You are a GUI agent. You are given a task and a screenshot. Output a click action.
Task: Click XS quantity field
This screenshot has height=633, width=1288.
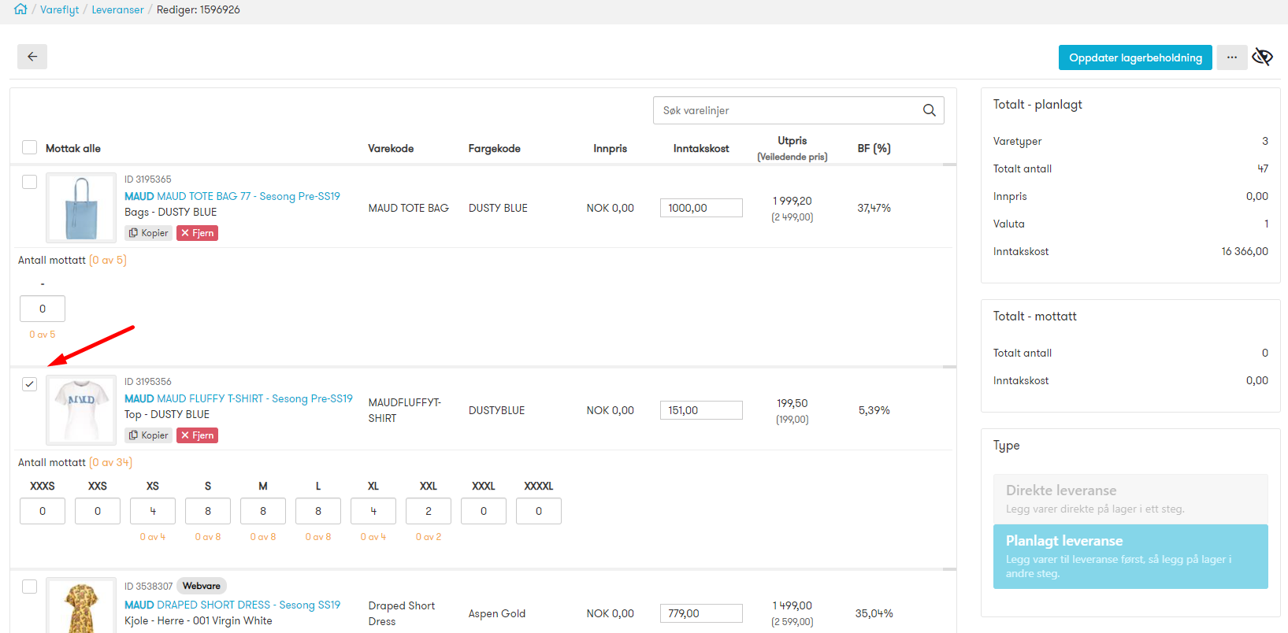(153, 511)
